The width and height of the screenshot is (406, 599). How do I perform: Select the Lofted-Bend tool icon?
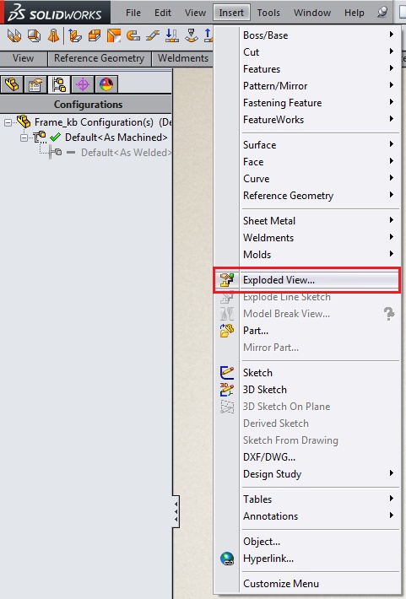click(53, 36)
